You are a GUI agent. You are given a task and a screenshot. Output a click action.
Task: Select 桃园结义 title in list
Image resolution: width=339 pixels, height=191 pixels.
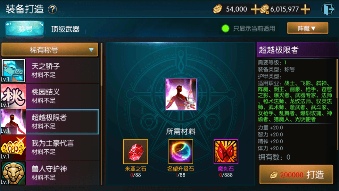pos(50,96)
